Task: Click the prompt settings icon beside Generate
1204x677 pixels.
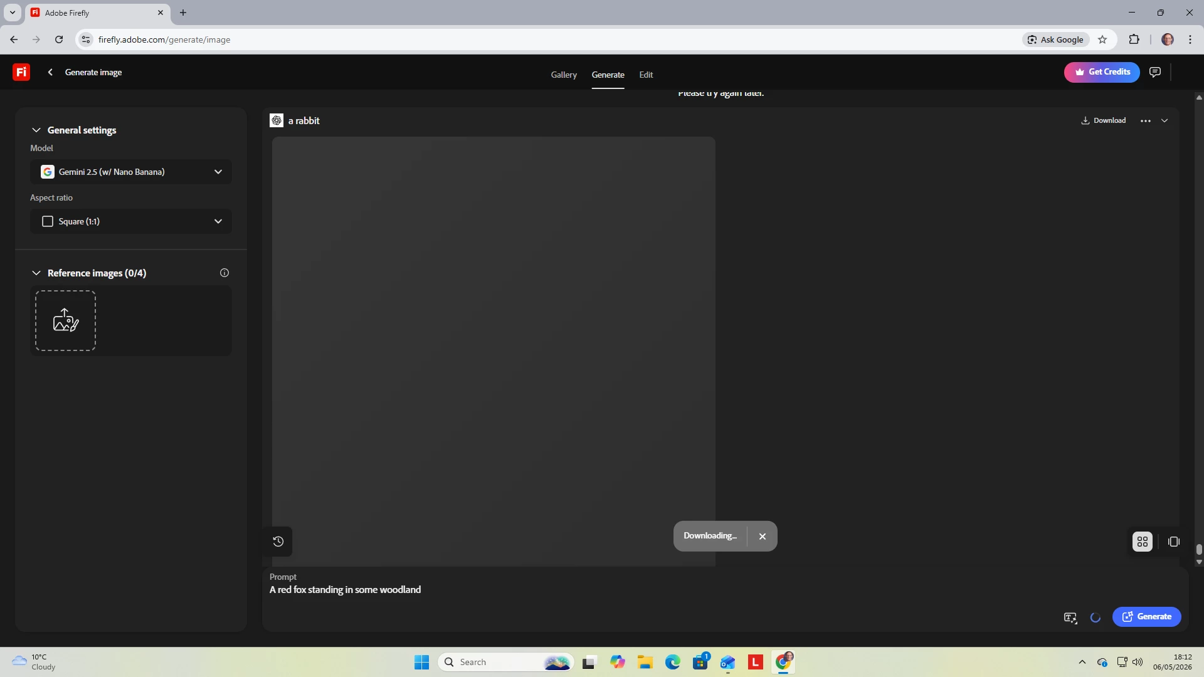Action: [1070, 617]
